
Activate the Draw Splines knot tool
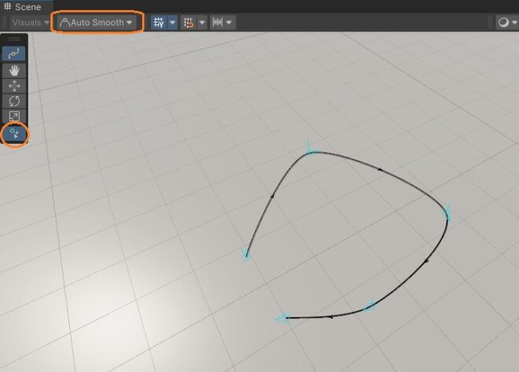[x=14, y=134]
